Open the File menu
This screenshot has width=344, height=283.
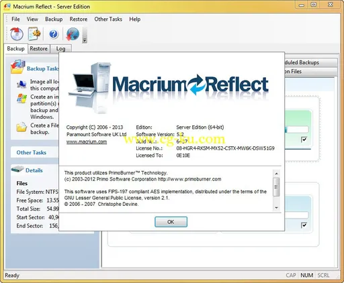[x=15, y=19]
